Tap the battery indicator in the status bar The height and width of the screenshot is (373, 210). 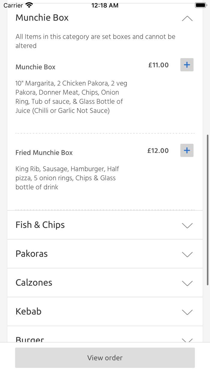tap(201, 4)
